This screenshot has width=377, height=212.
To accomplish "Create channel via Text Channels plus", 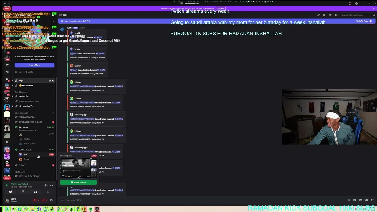I will (53, 92).
